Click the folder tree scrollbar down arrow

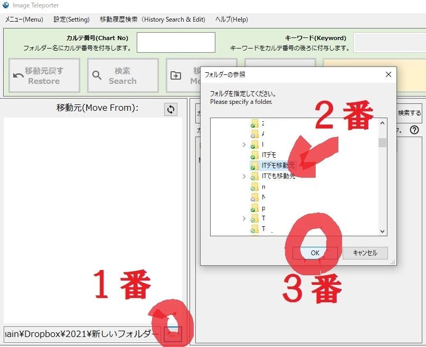tap(383, 231)
